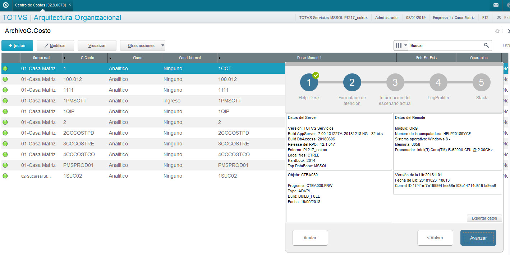Click the Commit ID line in Lib panel
Screen dimensions: 510x255
pos(445,186)
